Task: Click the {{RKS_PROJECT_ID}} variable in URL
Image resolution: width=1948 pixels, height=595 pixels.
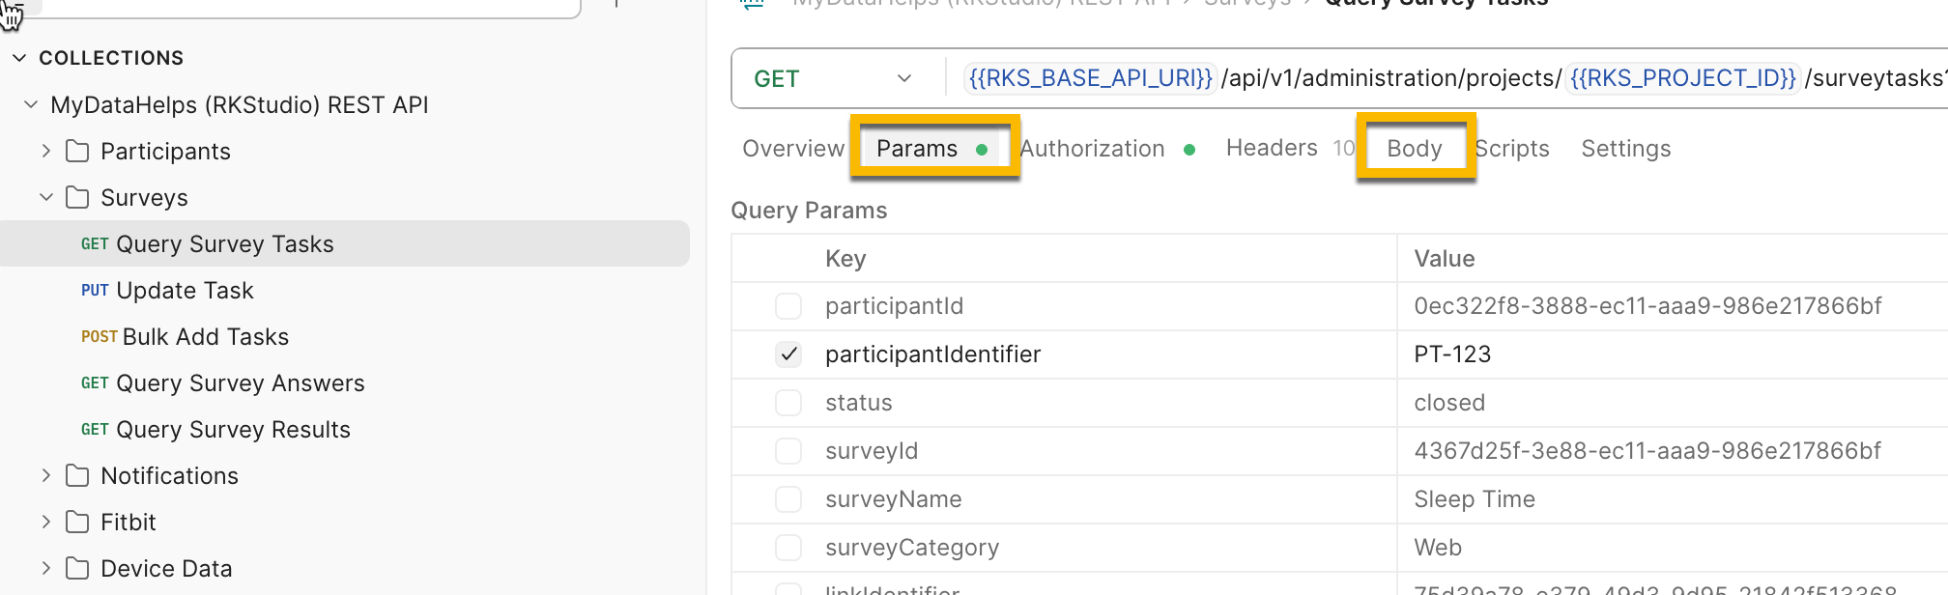Action: (x=1682, y=78)
